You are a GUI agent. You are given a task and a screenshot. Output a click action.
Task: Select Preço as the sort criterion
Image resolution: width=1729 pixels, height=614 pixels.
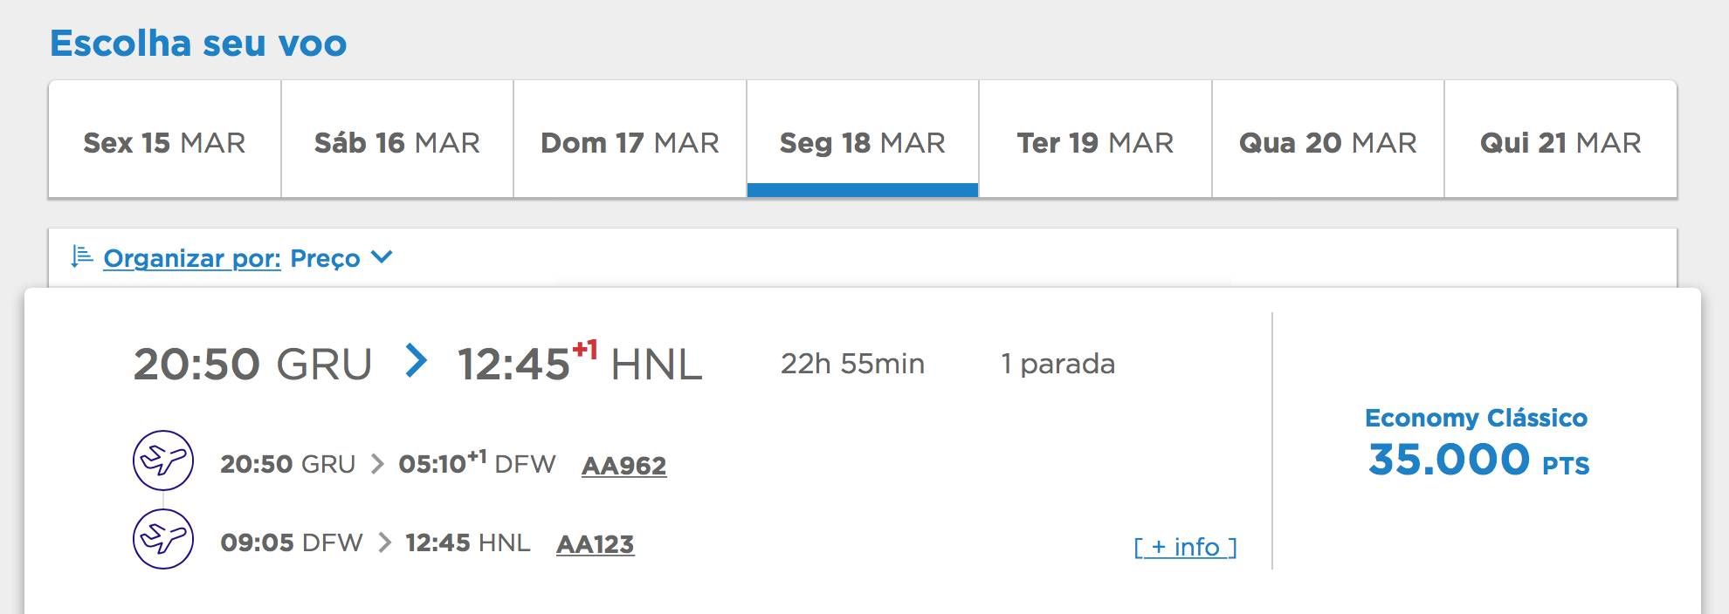point(325,258)
